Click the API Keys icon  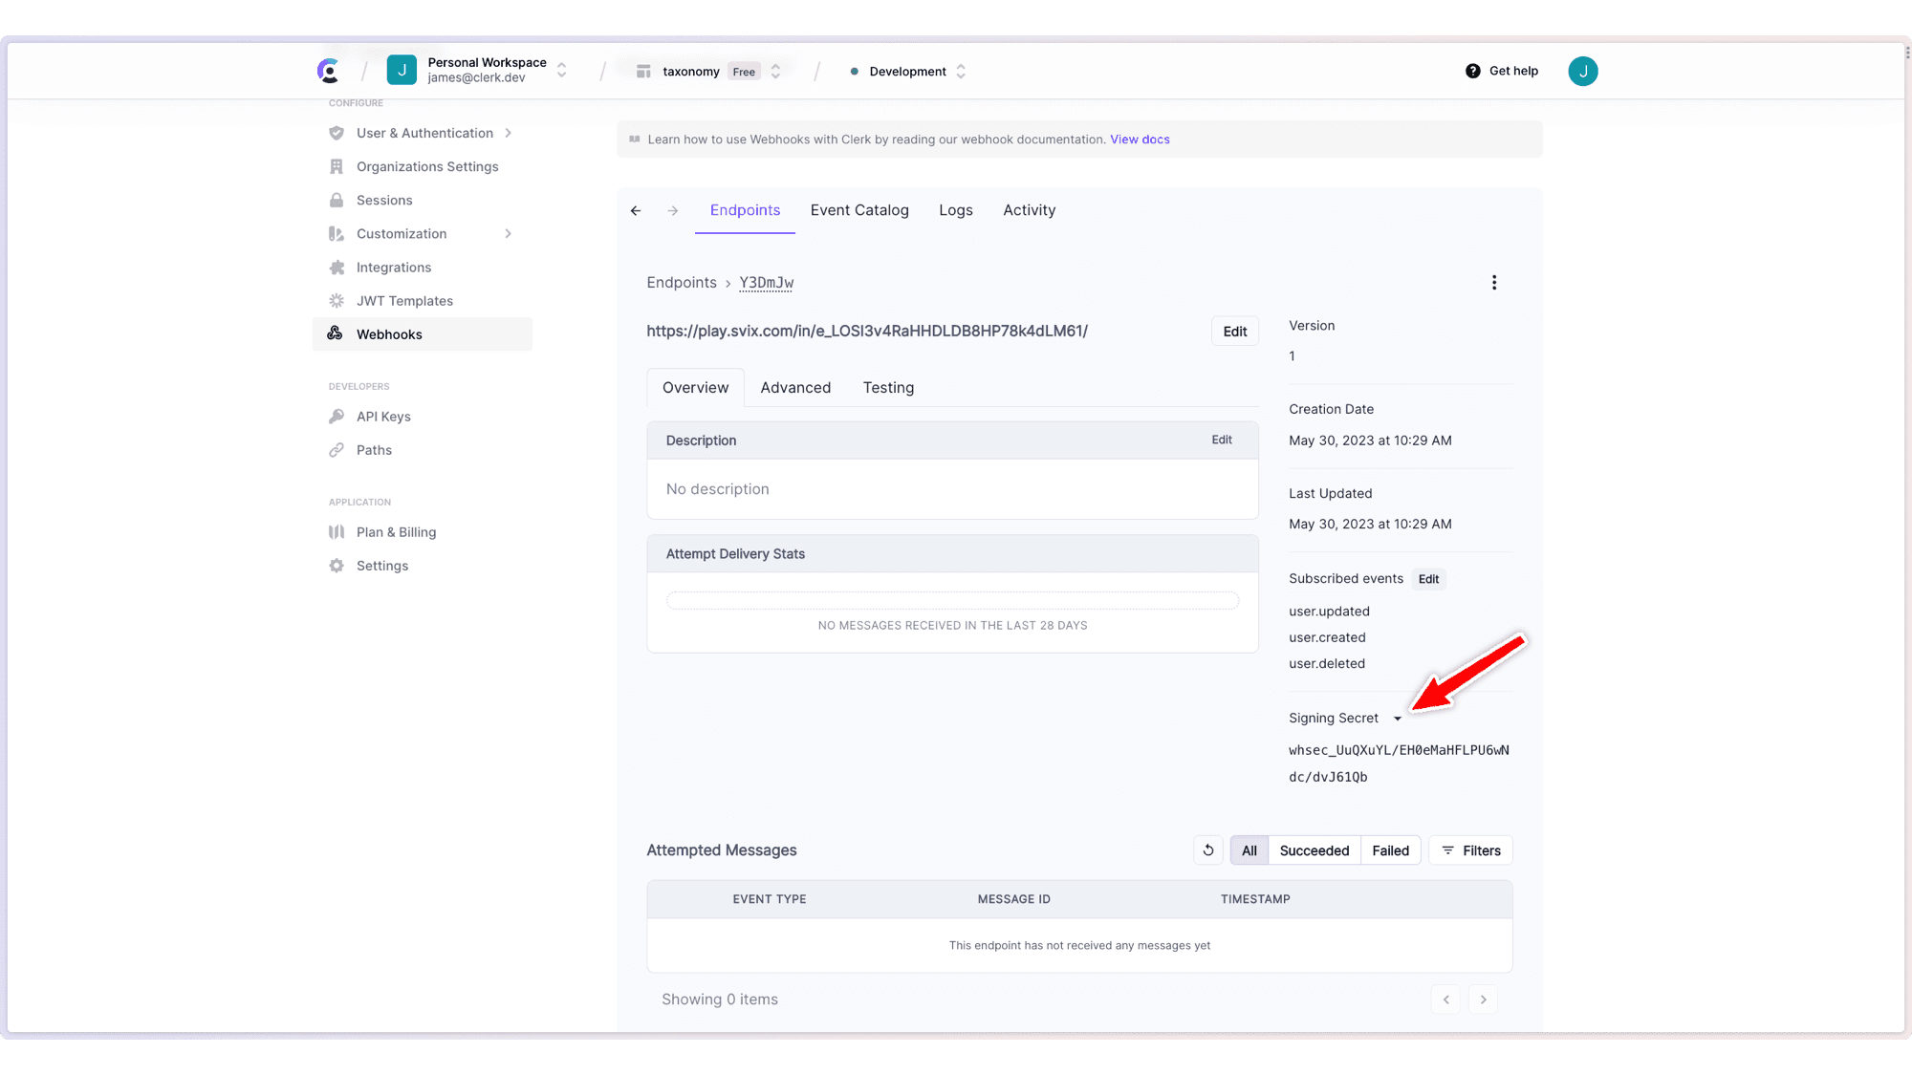point(337,416)
